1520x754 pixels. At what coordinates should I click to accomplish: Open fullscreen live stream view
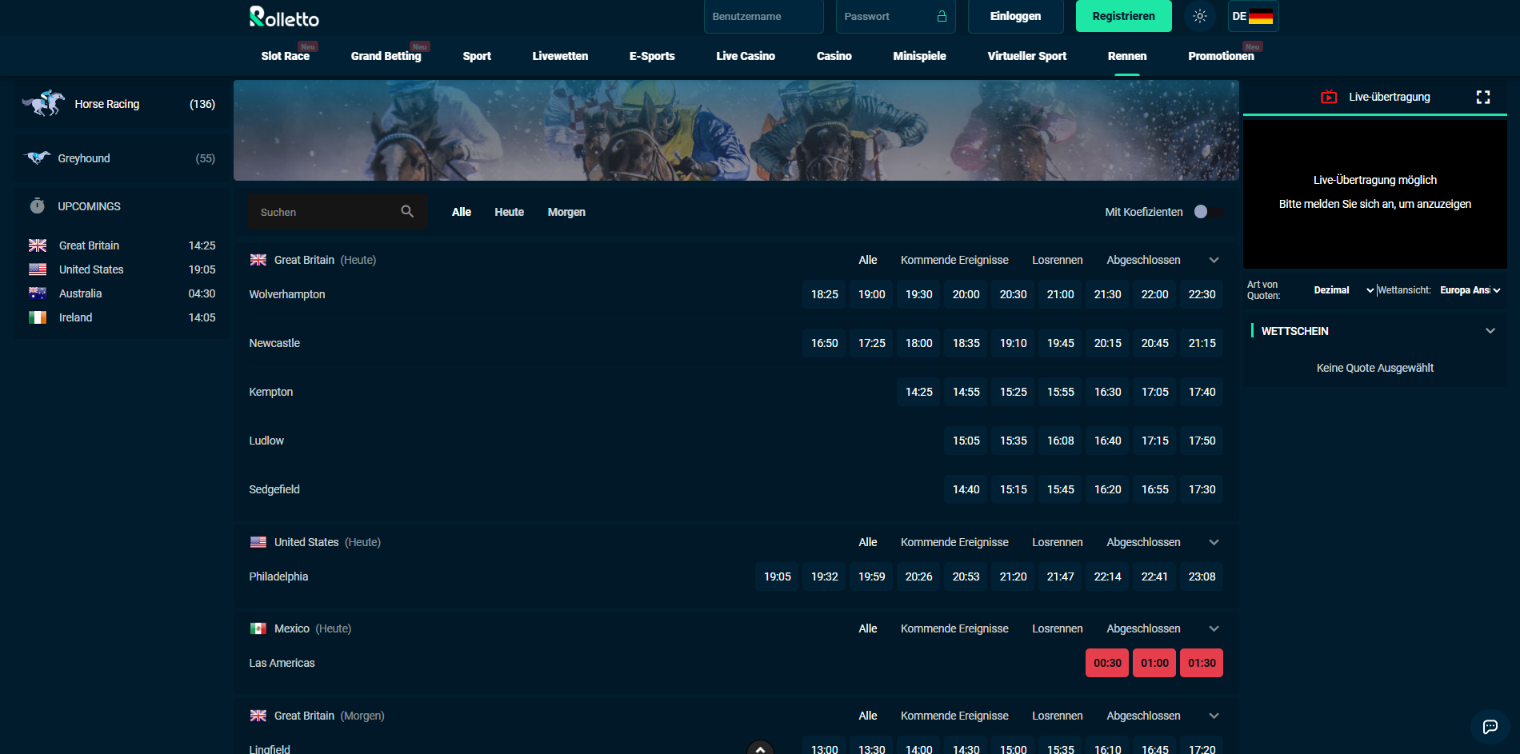1482,97
